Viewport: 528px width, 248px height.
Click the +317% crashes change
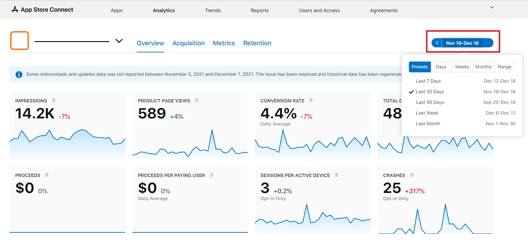pyautogui.click(x=415, y=191)
